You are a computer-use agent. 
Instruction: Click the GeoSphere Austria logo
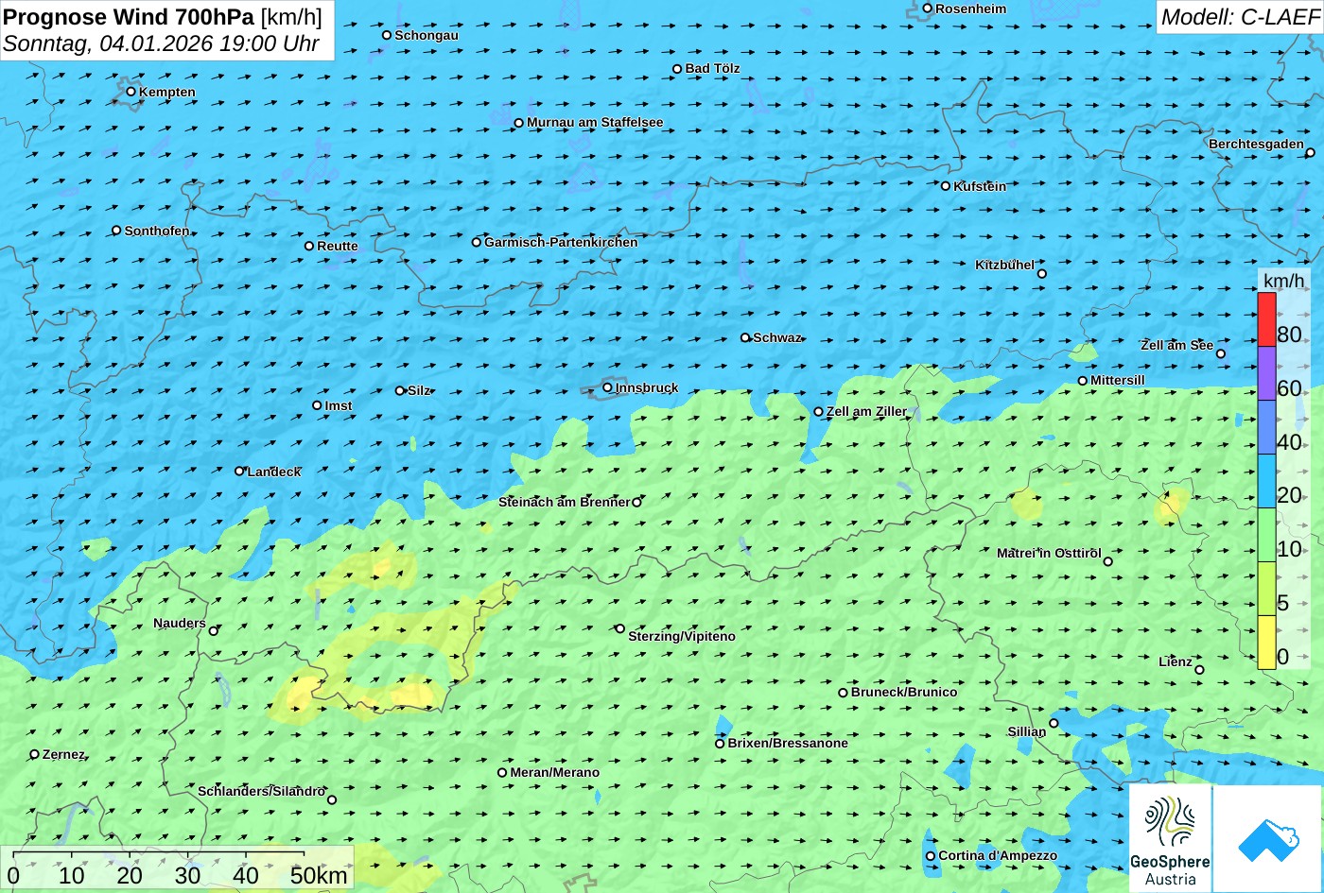pos(1170,839)
